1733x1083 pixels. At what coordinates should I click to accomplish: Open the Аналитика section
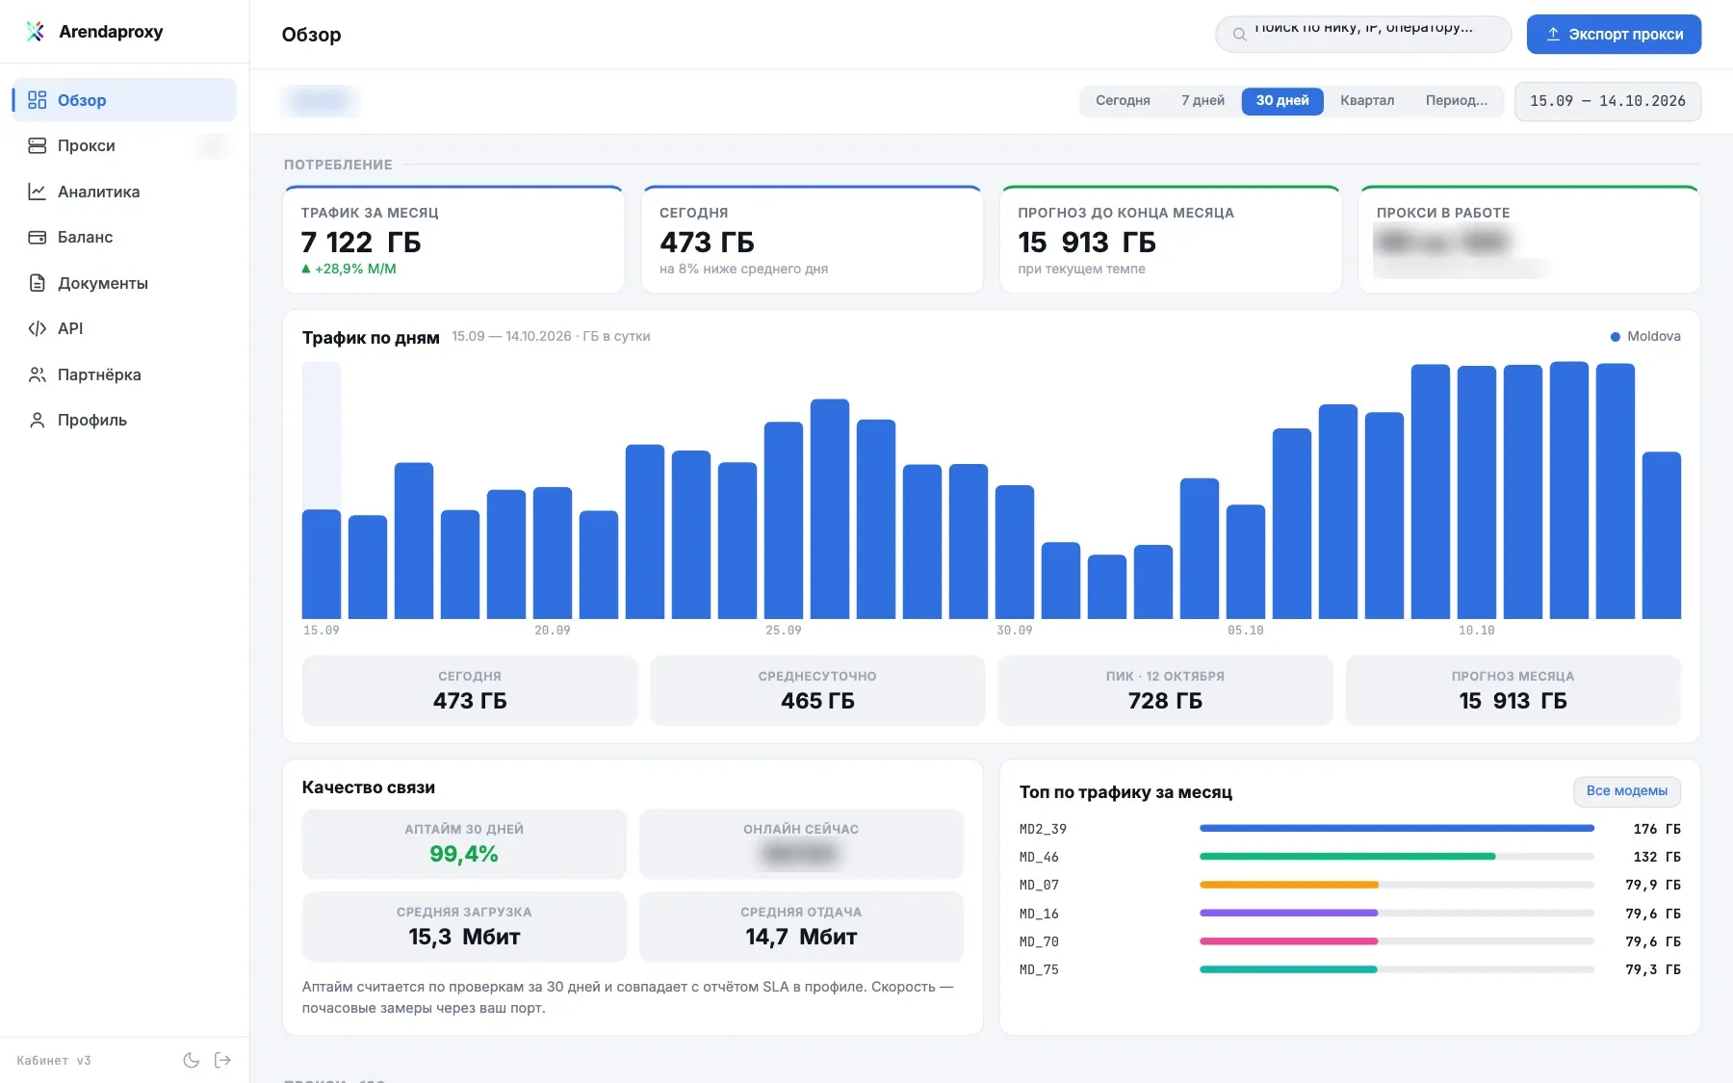point(124,192)
